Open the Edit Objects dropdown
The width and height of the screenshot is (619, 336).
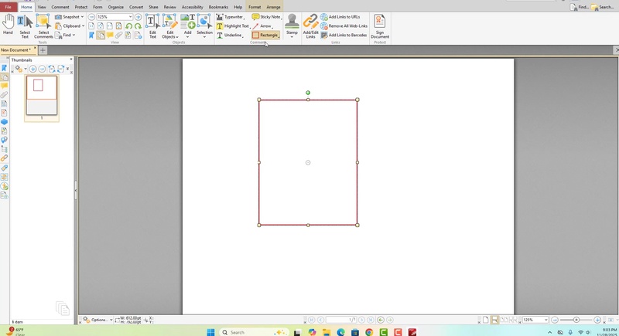pos(169,26)
